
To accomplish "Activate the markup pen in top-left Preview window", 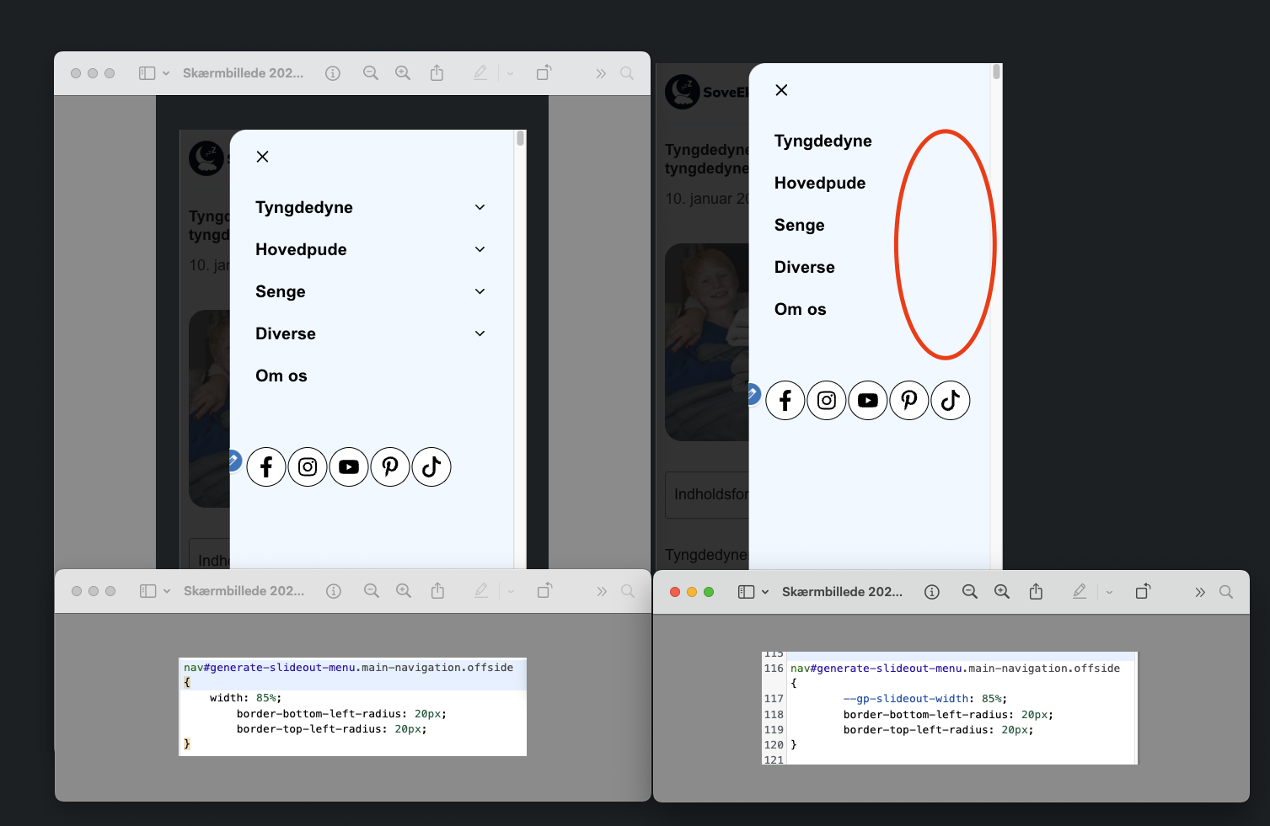I will pyautogui.click(x=480, y=72).
